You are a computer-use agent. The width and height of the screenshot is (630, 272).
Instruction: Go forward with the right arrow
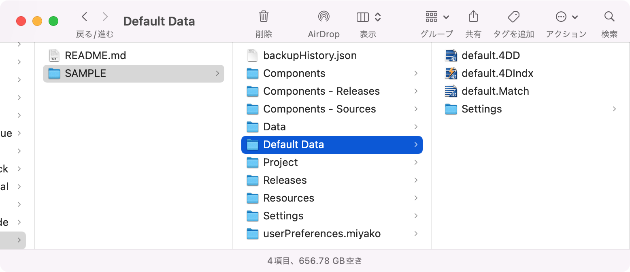point(105,17)
